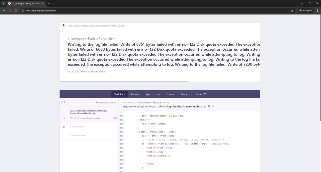Click the up arrow for previous frame
The width and height of the screenshot is (321, 172).
point(62,102)
